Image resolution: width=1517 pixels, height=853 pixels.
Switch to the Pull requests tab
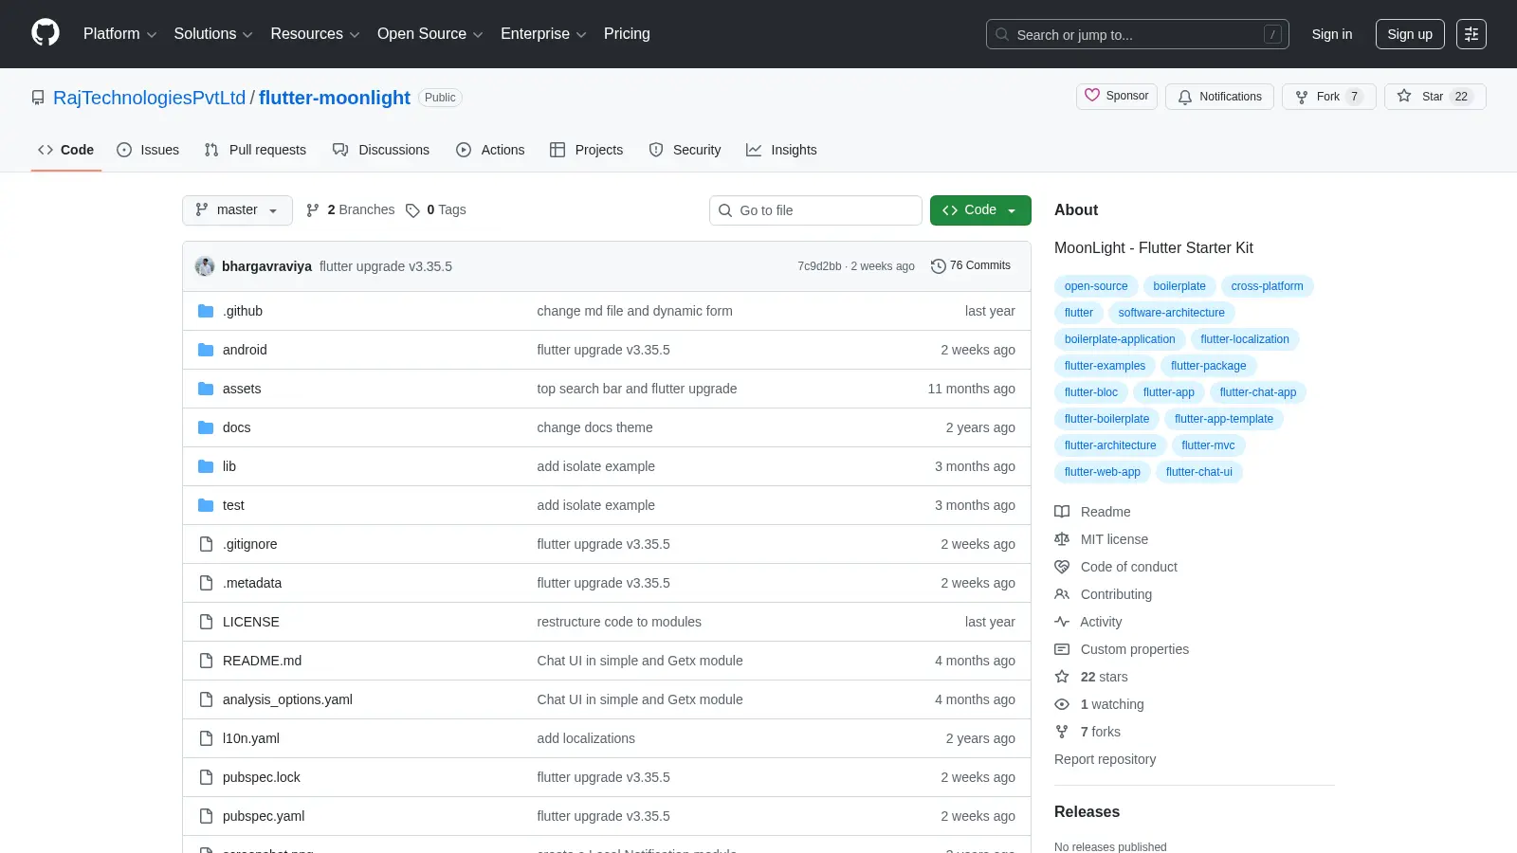click(x=255, y=150)
